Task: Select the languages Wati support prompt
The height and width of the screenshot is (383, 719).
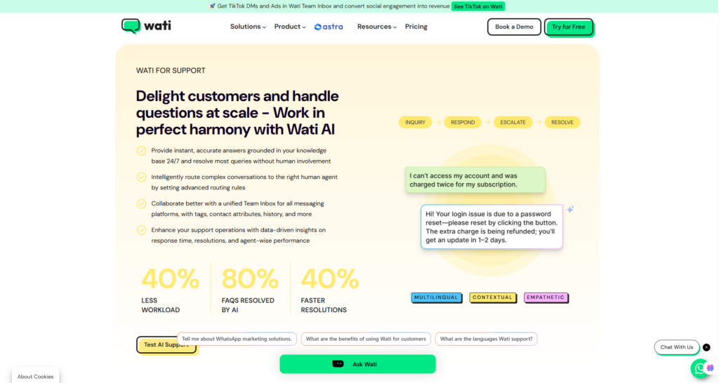Action: (x=486, y=339)
